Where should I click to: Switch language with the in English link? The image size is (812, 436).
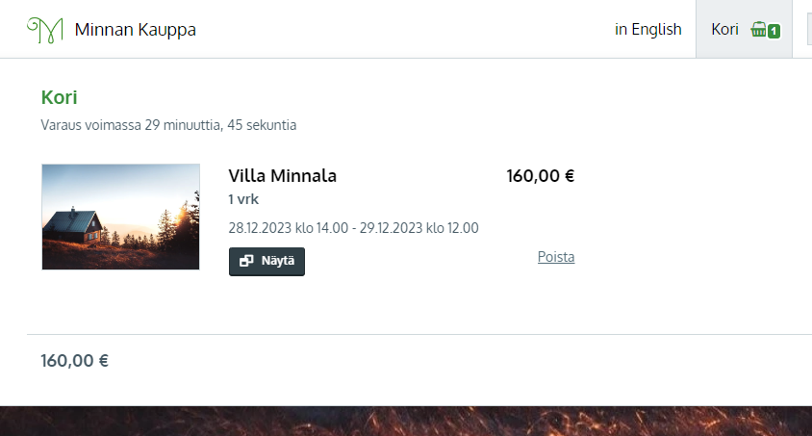pyautogui.click(x=647, y=29)
